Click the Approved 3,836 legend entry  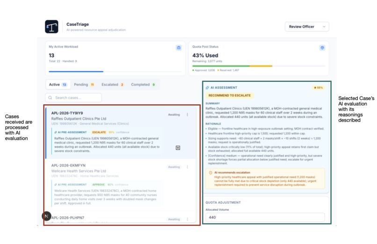(x=203, y=70)
